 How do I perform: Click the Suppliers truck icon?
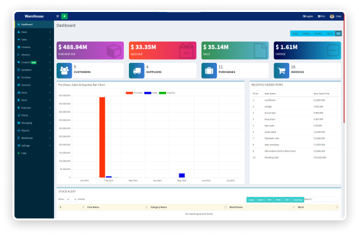[x=136, y=70]
